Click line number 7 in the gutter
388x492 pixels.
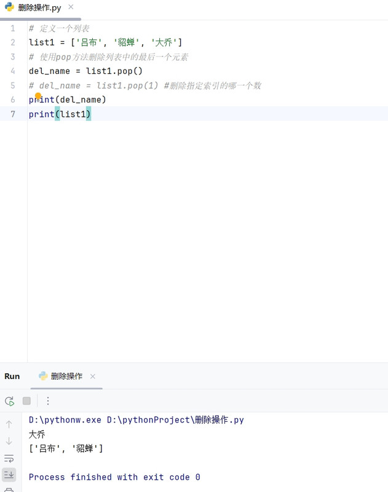point(13,114)
